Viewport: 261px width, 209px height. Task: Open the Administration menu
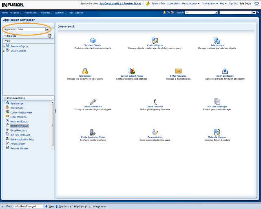(210, 3)
